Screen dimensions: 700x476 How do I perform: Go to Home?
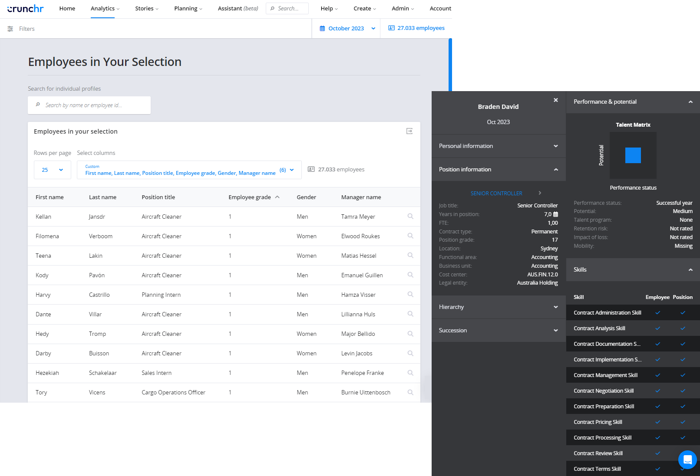67,9
